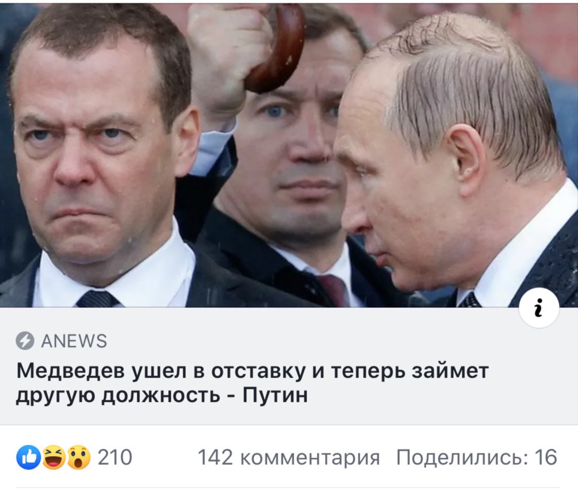Tap the wooden umbrella handle in photo
Image resolution: width=578 pixels, height=492 pixels.
tap(277, 48)
